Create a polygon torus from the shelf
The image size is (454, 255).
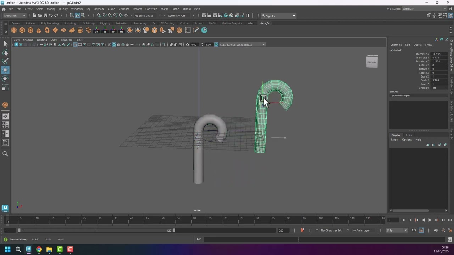[47, 30]
